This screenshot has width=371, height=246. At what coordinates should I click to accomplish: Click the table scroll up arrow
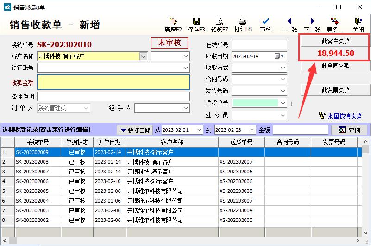365,142
